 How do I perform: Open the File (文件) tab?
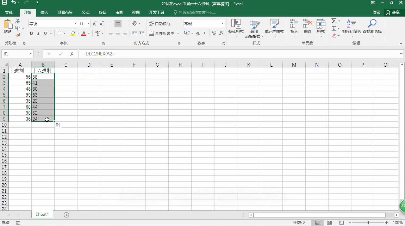(x=9, y=12)
